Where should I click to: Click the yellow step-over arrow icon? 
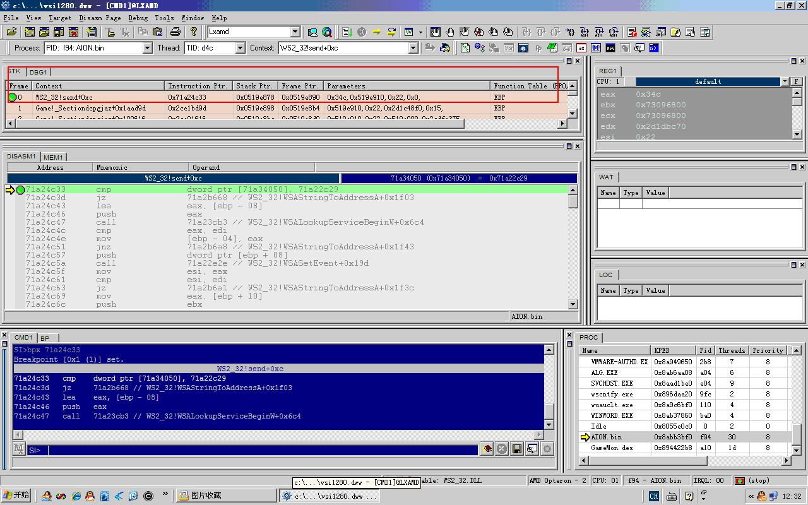click(x=391, y=32)
